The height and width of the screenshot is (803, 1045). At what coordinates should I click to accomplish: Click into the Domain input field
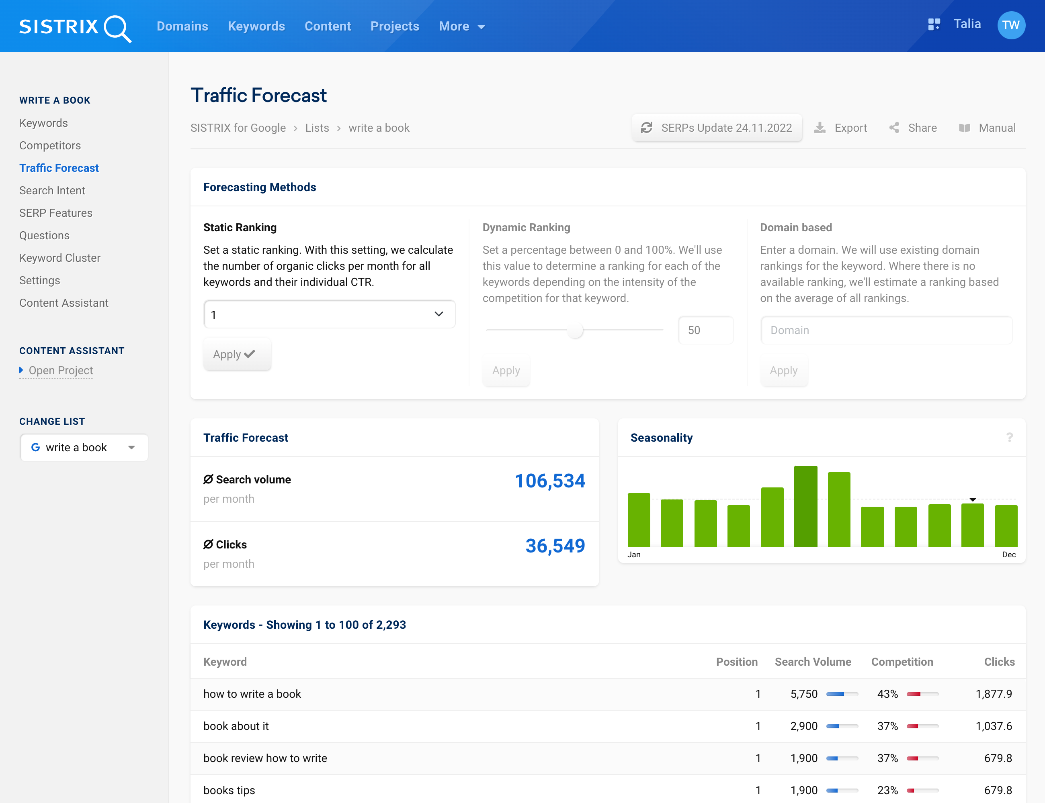click(x=886, y=330)
